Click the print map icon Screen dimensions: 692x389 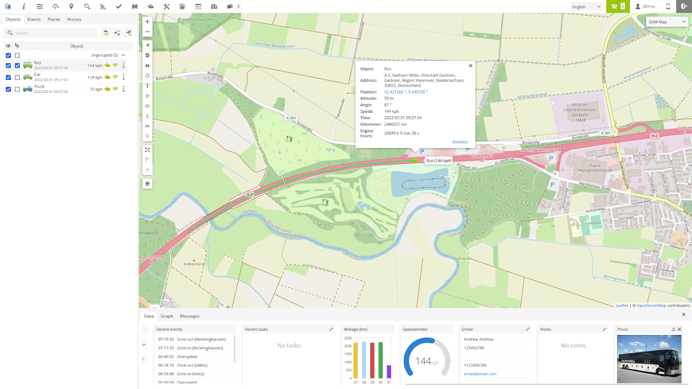(x=147, y=184)
